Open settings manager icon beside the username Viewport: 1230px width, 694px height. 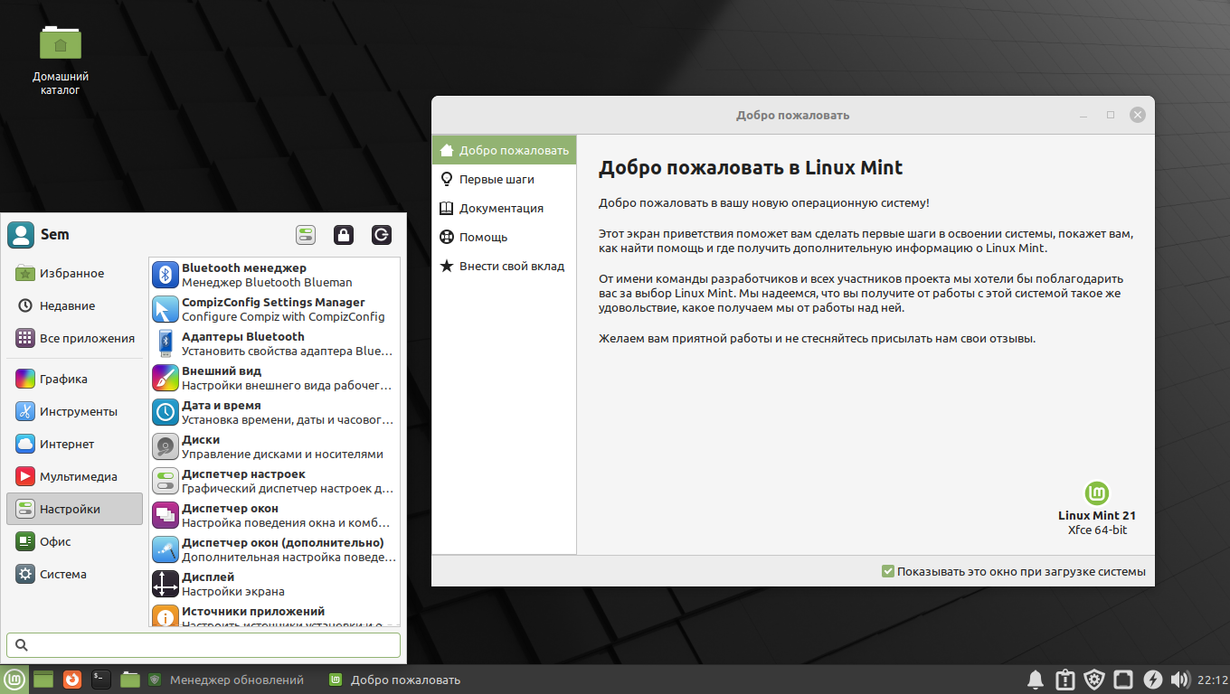coord(306,235)
